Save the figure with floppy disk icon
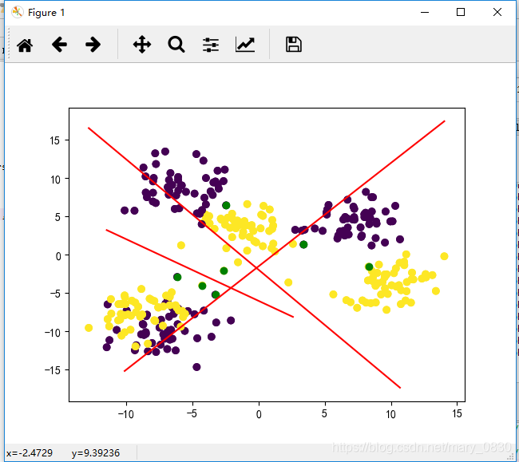This screenshot has width=519, height=462. coord(294,45)
